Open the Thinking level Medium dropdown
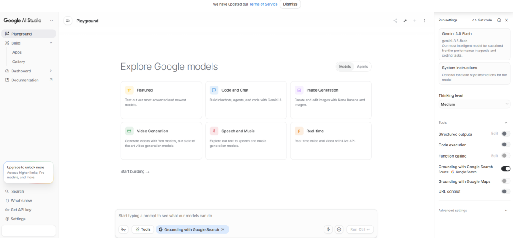This screenshot has width=513, height=238. point(475,104)
